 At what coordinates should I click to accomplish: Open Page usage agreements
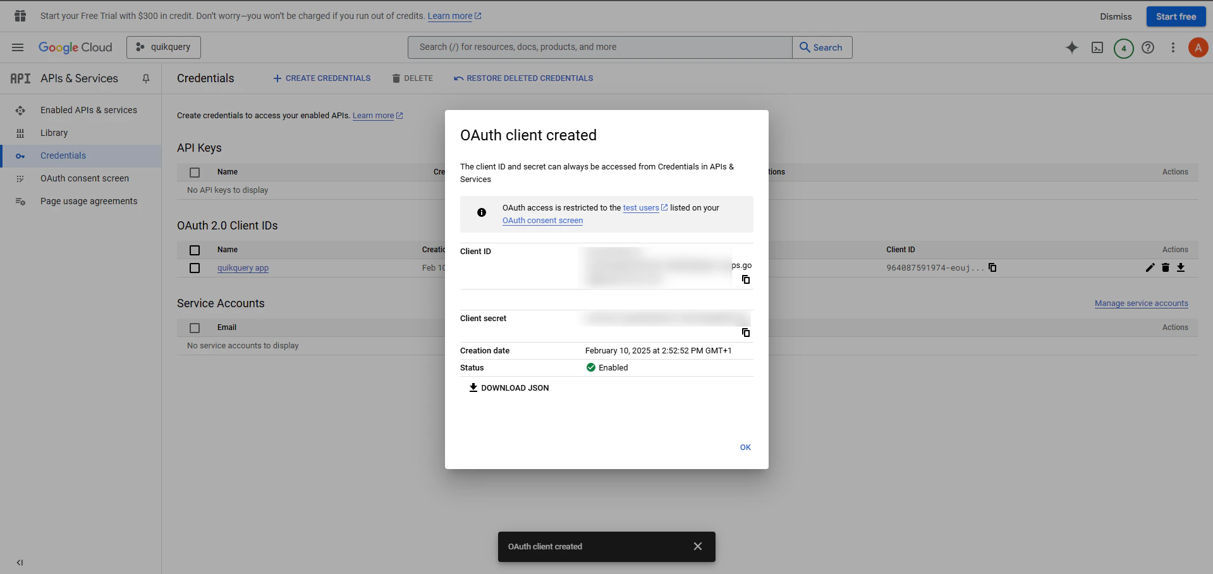pyautogui.click(x=88, y=201)
